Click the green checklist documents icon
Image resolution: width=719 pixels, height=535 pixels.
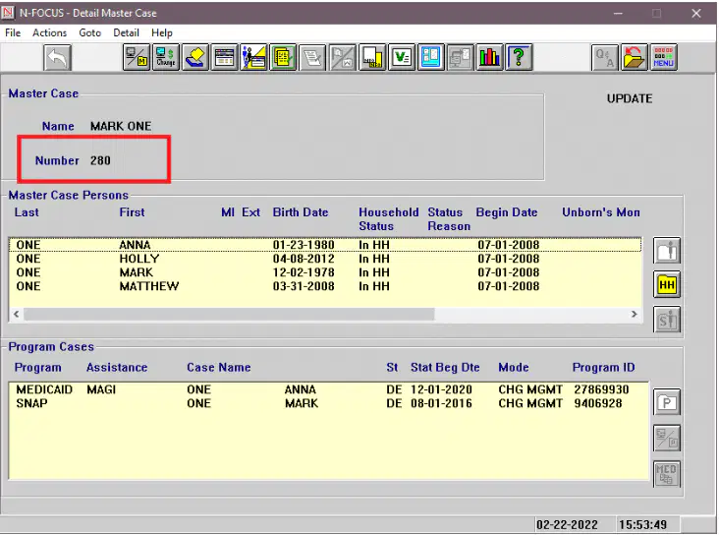coord(283,57)
